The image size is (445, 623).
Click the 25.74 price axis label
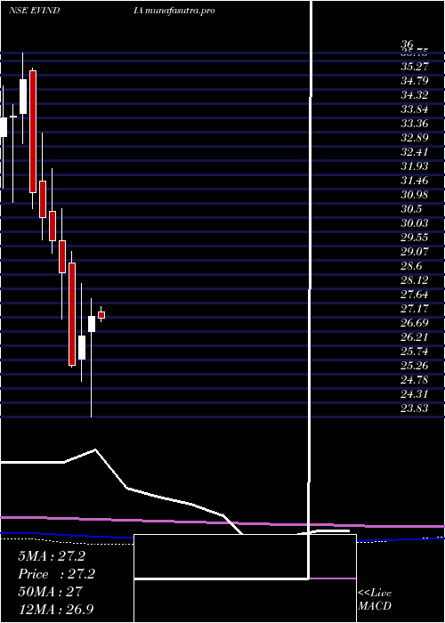(415, 352)
